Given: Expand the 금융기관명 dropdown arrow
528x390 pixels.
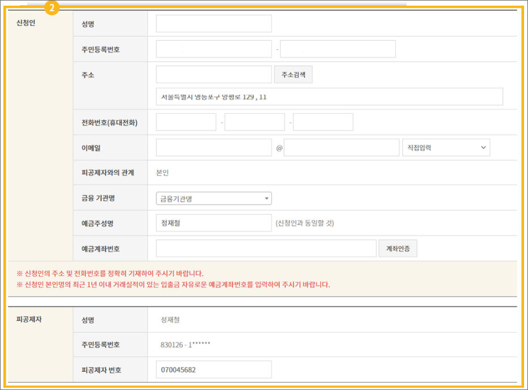Looking at the screenshot, I should pos(265,198).
